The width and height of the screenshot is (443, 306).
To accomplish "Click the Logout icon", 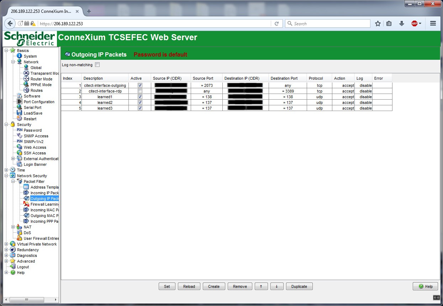I will coord(13,267).
